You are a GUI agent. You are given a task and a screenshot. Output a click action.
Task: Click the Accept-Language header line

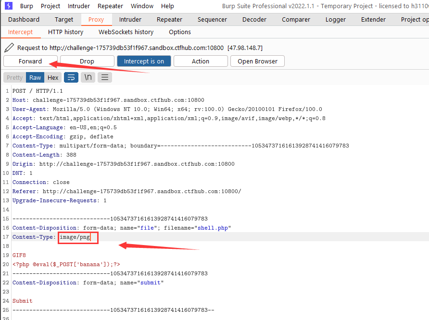64,128
